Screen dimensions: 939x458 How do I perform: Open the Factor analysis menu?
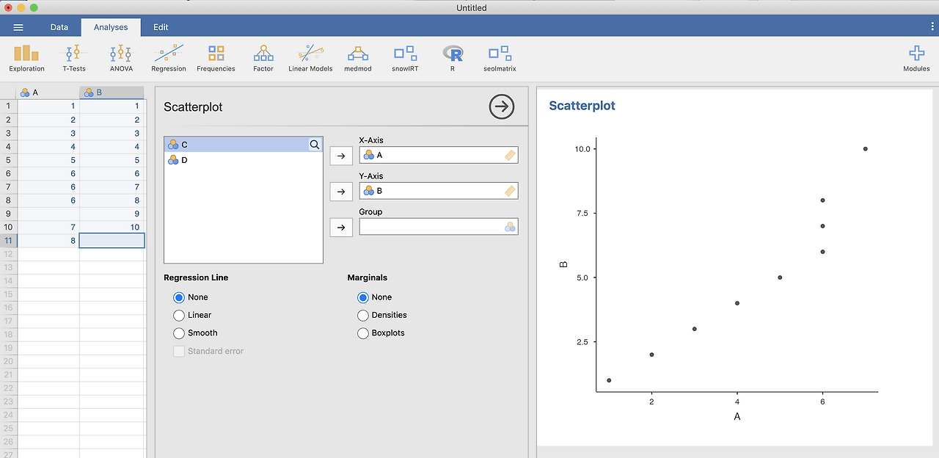click(x=263, y=58)
